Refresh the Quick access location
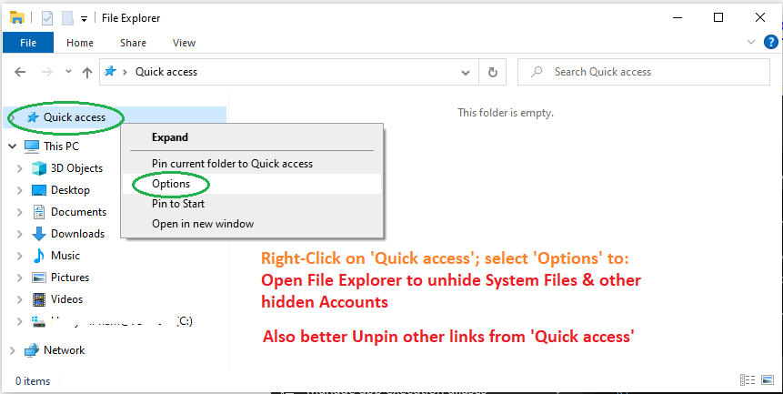This screenshot has width=783, height=394. click(492, 73)
